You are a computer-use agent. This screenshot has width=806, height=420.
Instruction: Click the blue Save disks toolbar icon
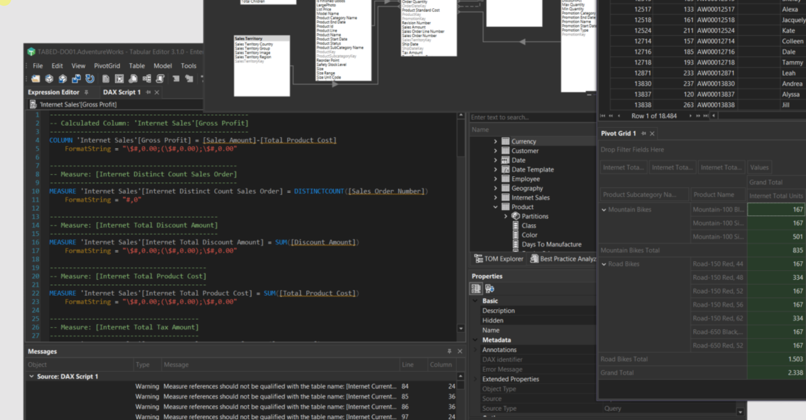click(76, 79)
